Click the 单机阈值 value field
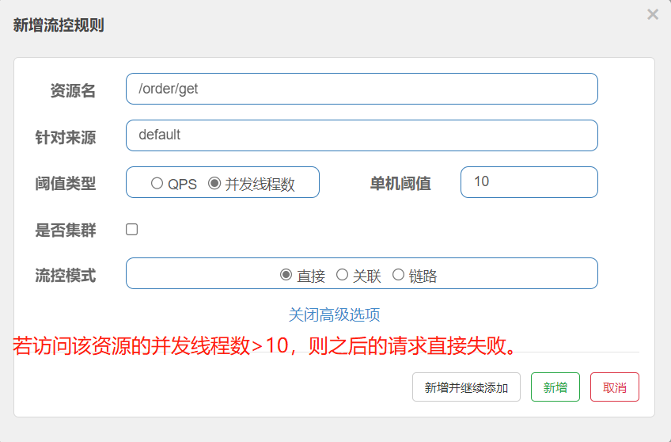 click(x=529, y=182)
